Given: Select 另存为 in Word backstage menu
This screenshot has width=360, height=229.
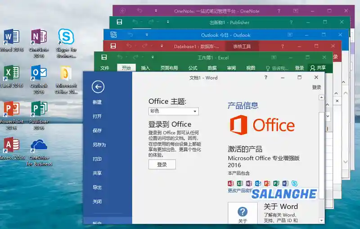Looking at the screenshot, I should (x=99, y=145).
